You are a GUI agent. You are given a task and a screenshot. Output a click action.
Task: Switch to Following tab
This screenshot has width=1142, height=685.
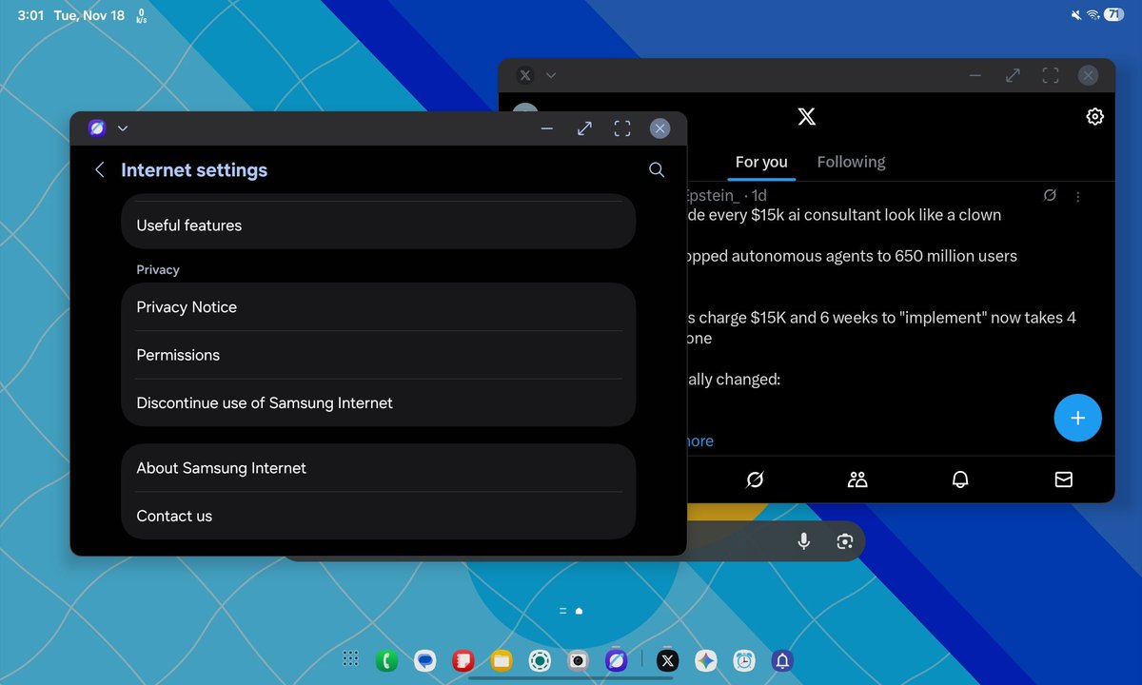(851, 162)
